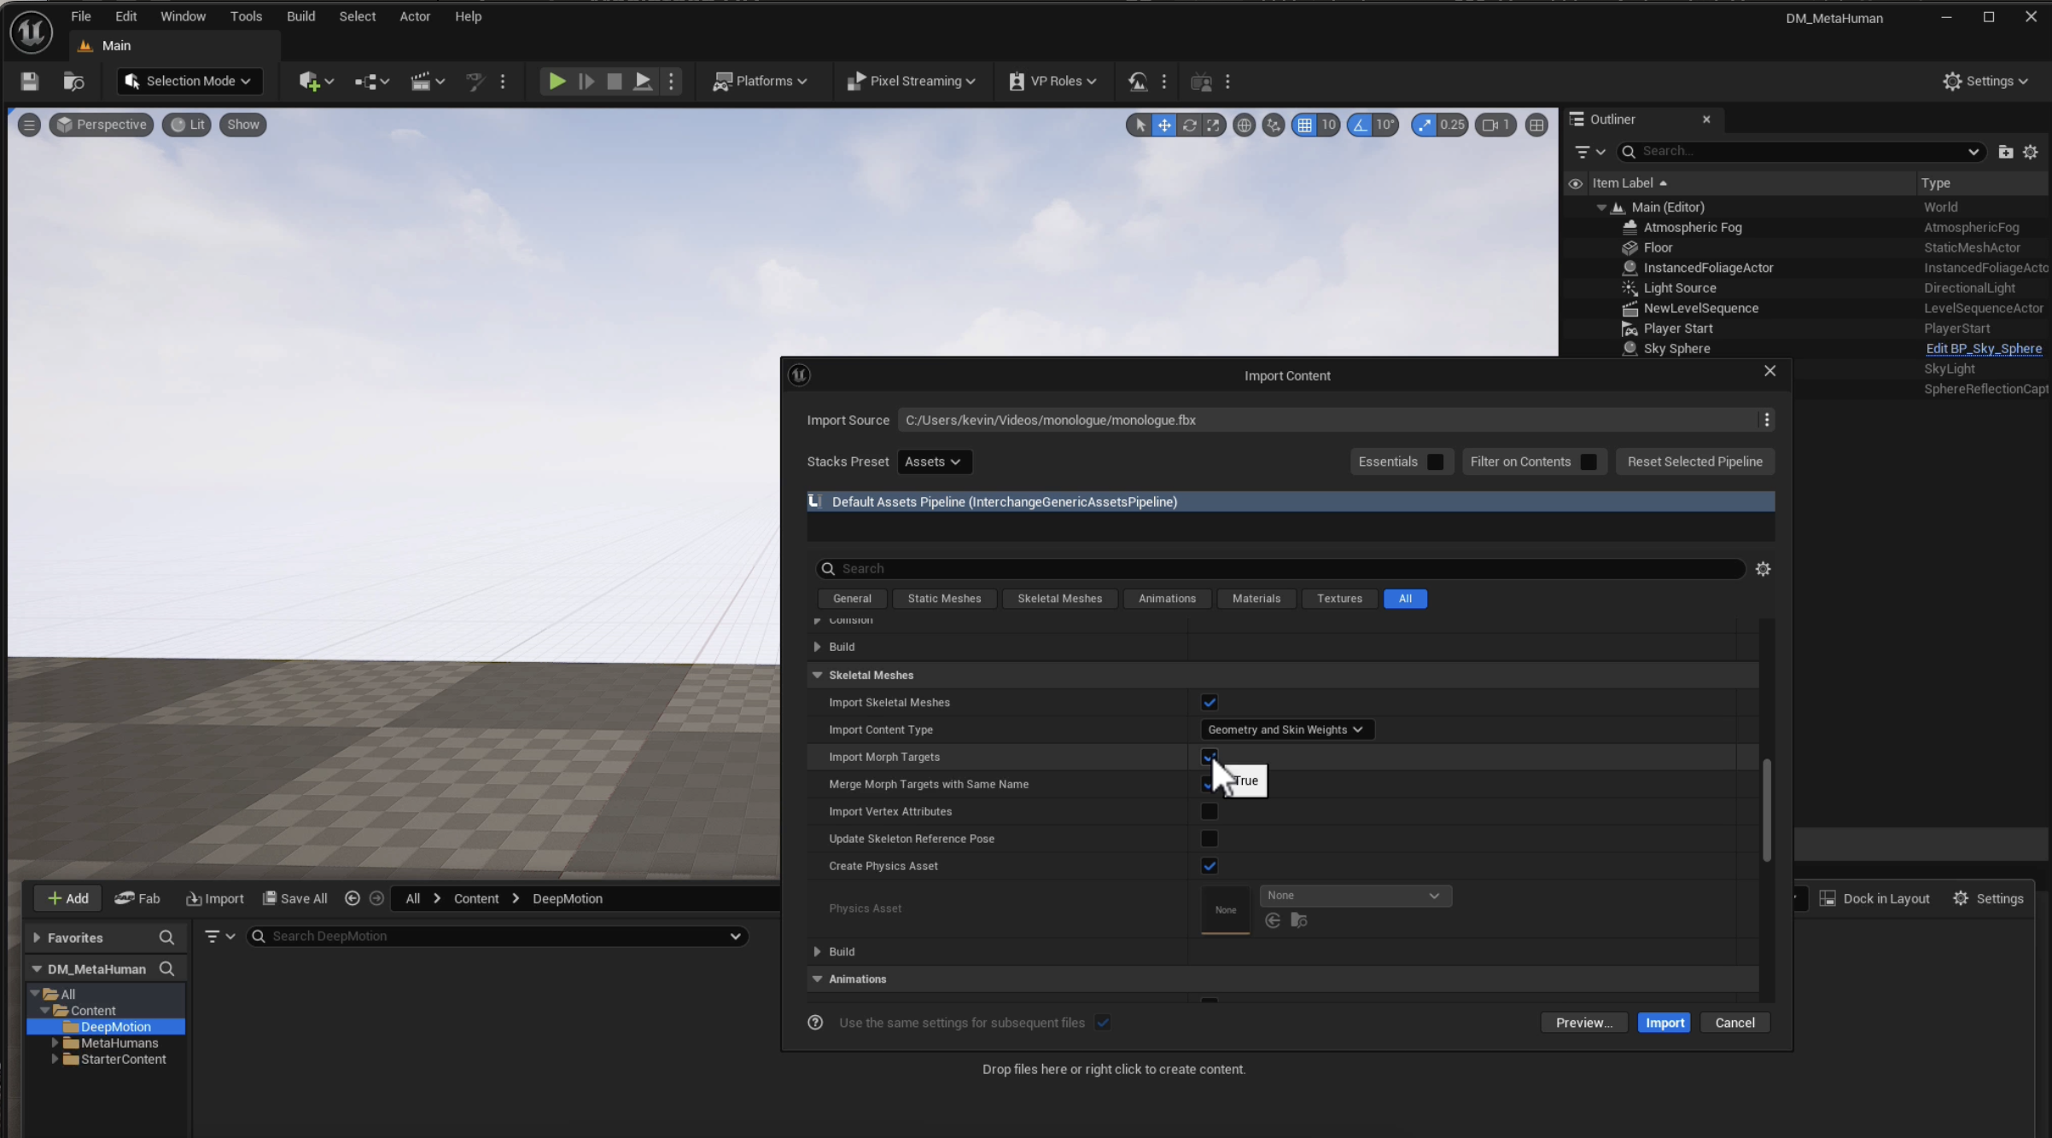
Task: Click the create folder icon in Outliner
Action: click(2005, 151)
